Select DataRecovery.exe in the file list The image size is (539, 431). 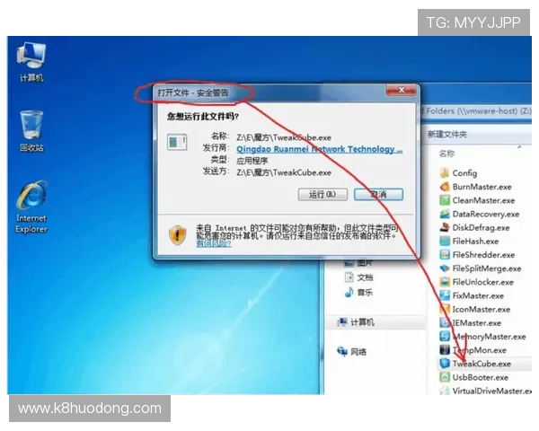(485, 215)
